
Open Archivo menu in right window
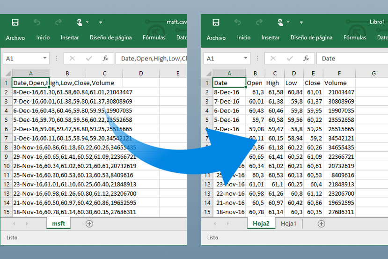(x=216, y=38)
